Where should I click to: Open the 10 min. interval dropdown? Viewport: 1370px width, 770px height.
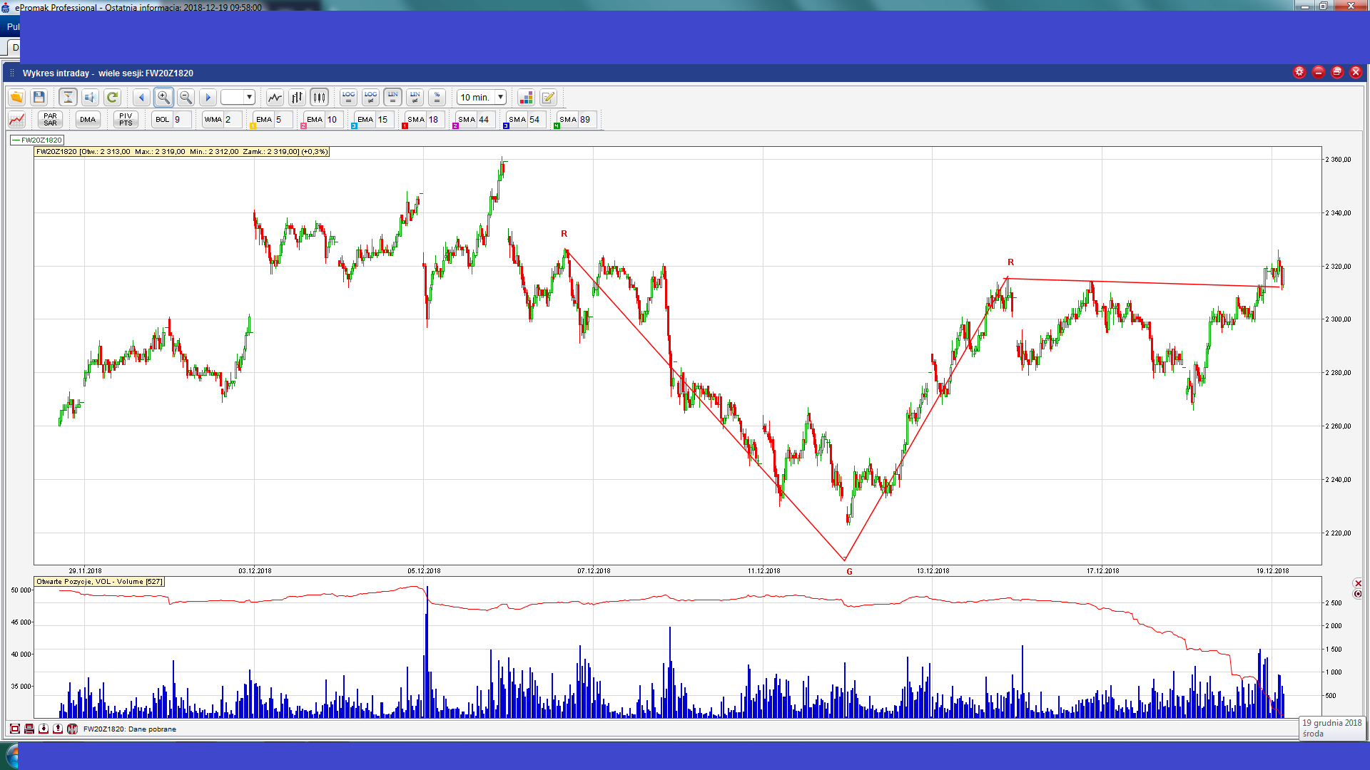(501, 98)
